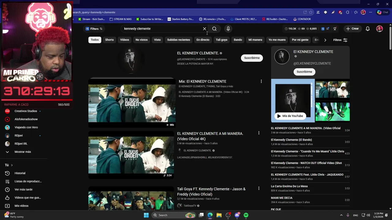Click Suscribirme in the right side card
Viewport: 392px width, 220px height.
(304, 72)
